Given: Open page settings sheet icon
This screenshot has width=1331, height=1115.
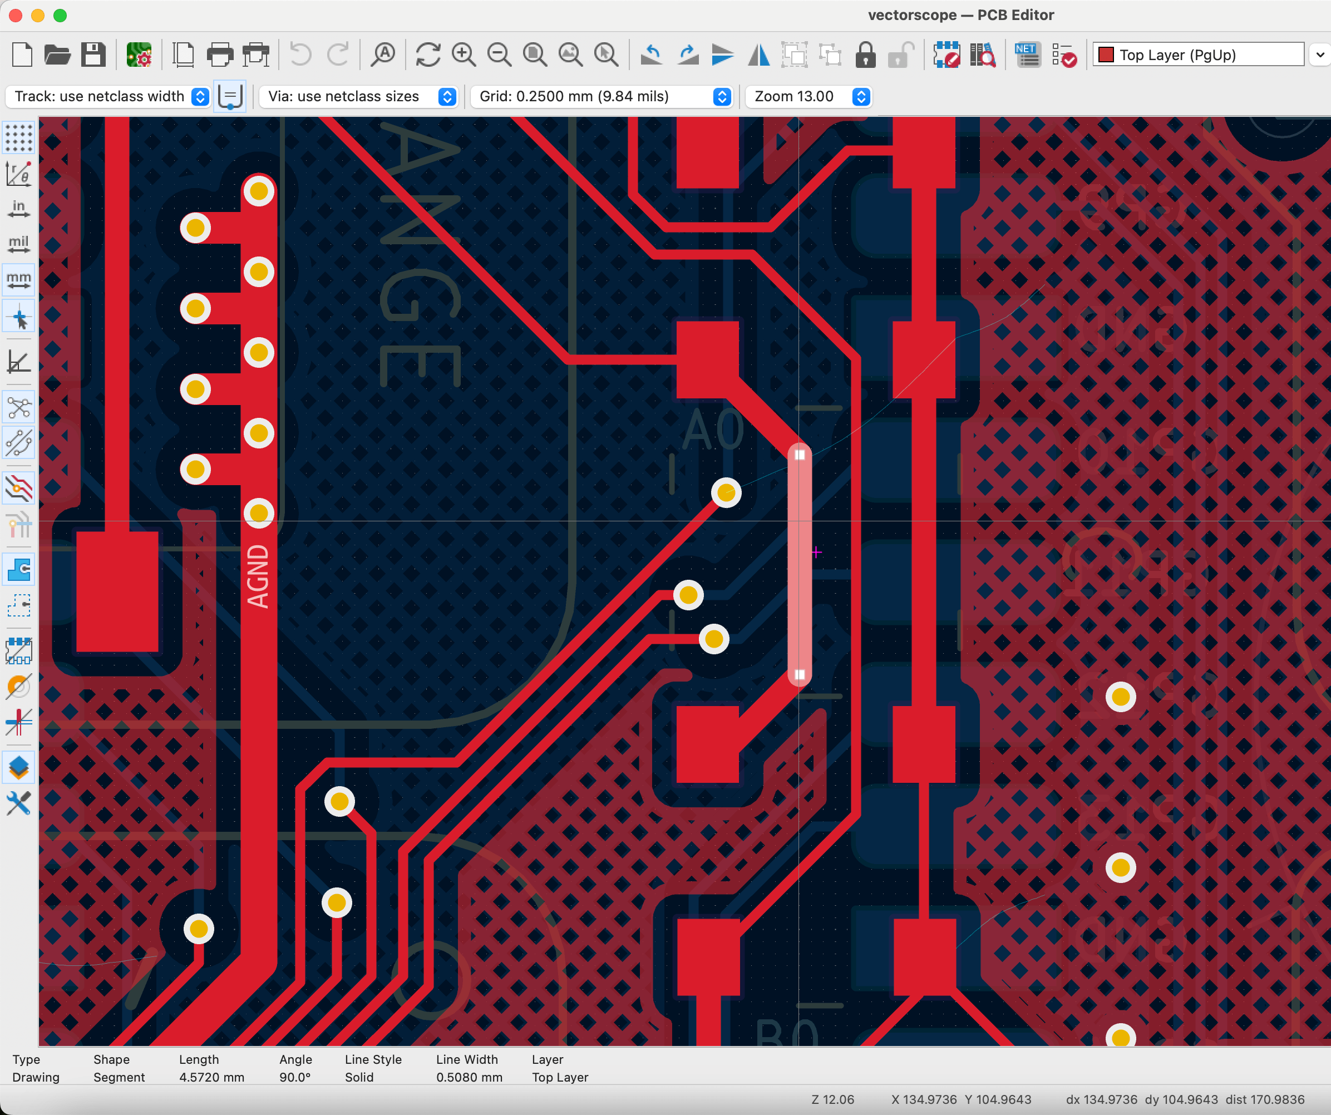Looking at the screenshot, I should click(x=184, y=55).
